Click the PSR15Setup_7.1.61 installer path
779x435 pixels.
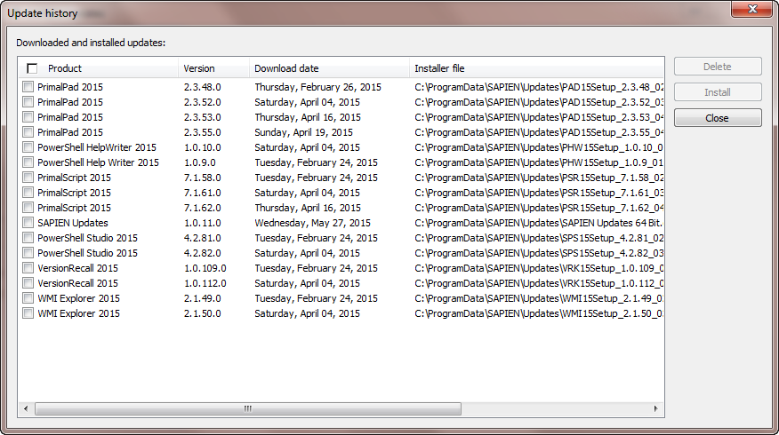point(539,193)
